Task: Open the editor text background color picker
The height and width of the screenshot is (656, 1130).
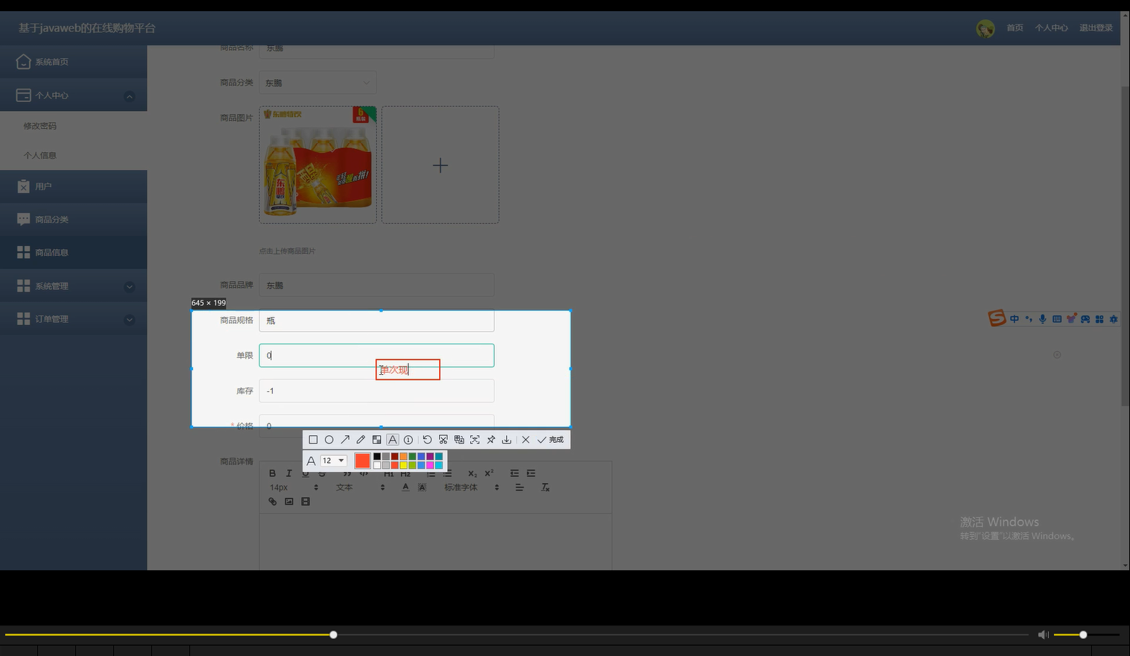Action: [x=422, y=488]
